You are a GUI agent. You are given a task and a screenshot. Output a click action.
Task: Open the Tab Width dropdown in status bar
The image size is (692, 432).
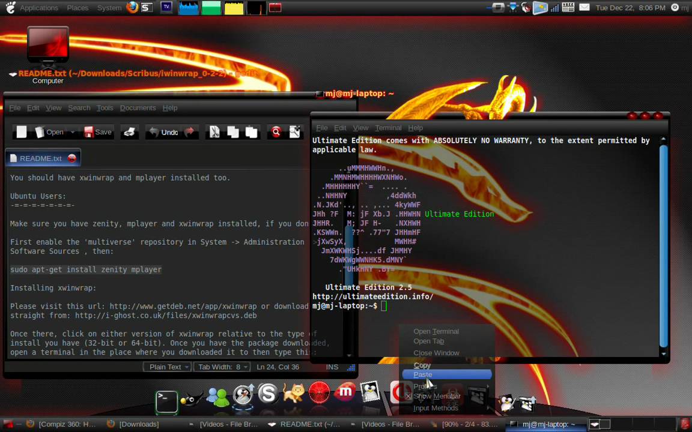pyautogui.click(x=222, y=367)
